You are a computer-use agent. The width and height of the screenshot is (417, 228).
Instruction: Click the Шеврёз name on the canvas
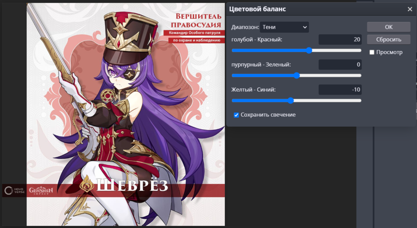pos(132,186)
